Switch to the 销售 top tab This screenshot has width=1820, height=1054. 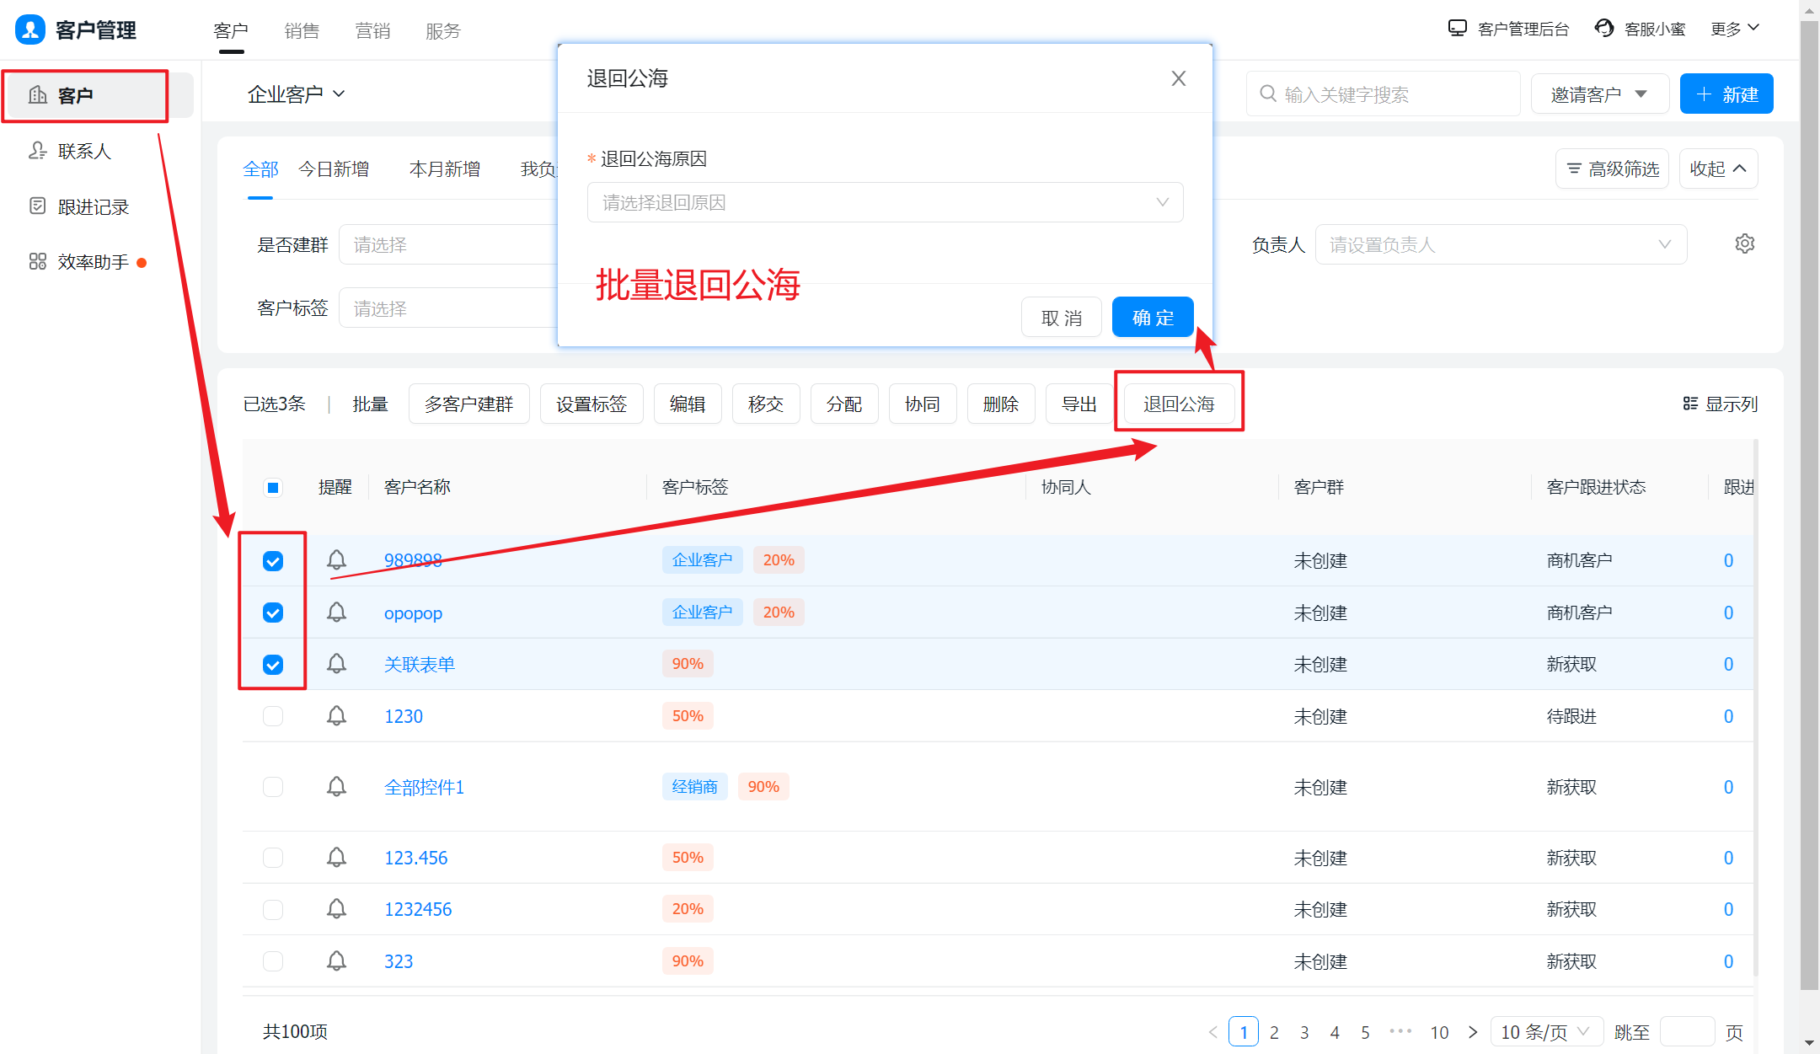[302, 31]
